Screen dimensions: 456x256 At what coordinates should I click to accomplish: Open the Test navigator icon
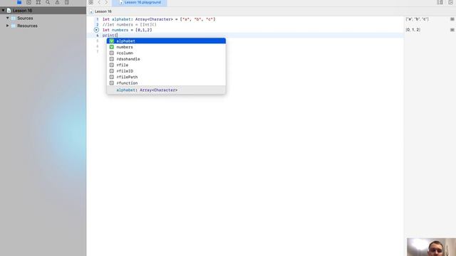(x=67, y=2)
